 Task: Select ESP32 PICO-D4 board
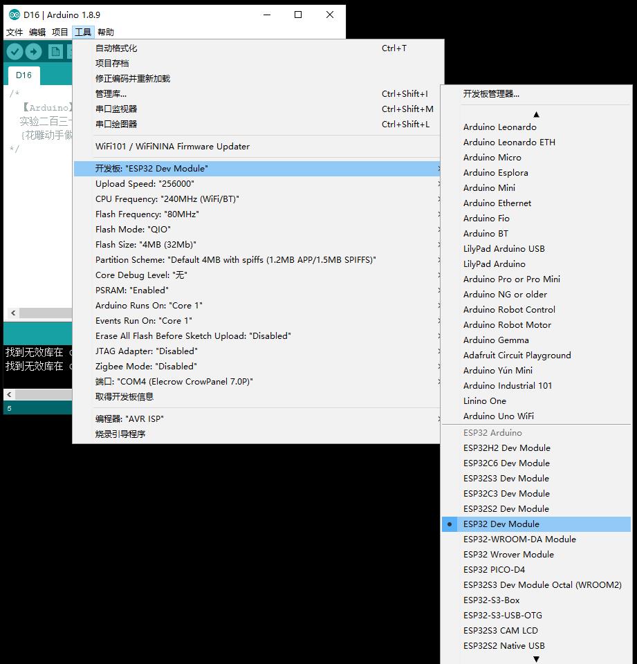point(536,570)
